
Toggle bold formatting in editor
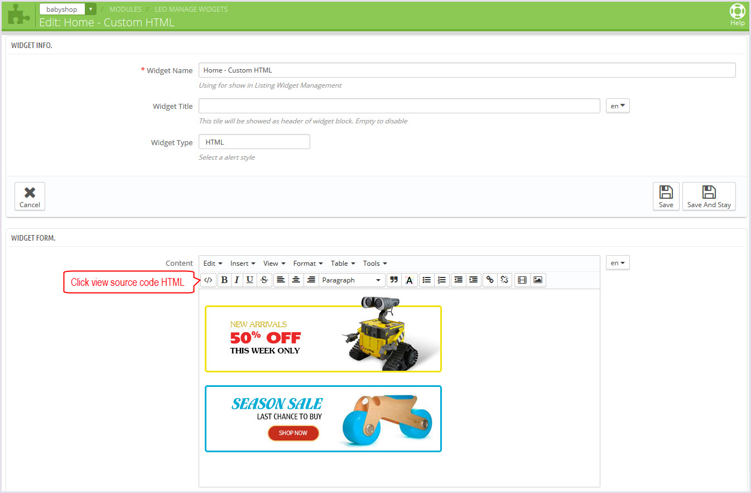[224, 280]
